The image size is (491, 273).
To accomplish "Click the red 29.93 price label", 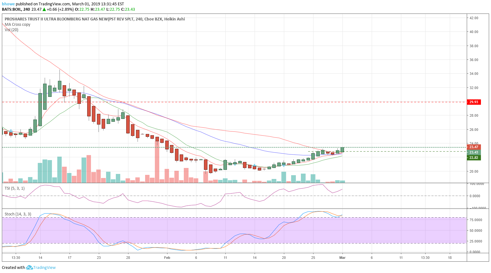I will (474, 102).
